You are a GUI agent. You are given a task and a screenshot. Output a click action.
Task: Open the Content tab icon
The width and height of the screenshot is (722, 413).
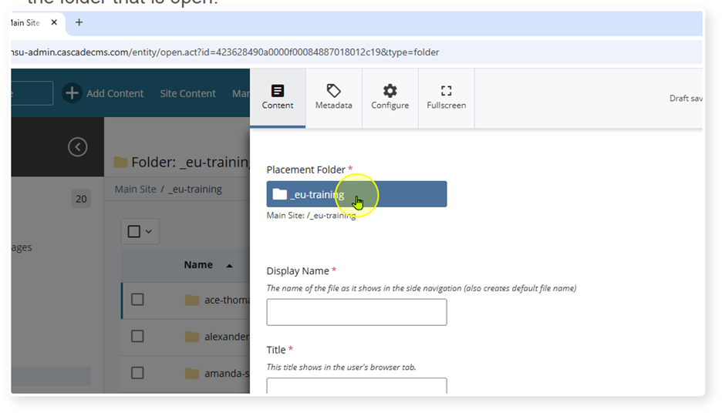click(x=278, y=91)
